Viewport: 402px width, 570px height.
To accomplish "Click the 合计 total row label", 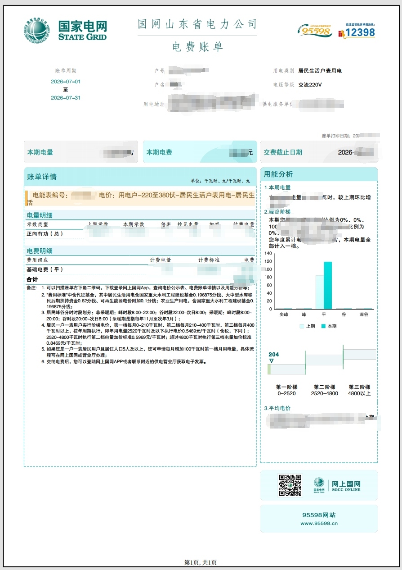I will coord(32,279).
